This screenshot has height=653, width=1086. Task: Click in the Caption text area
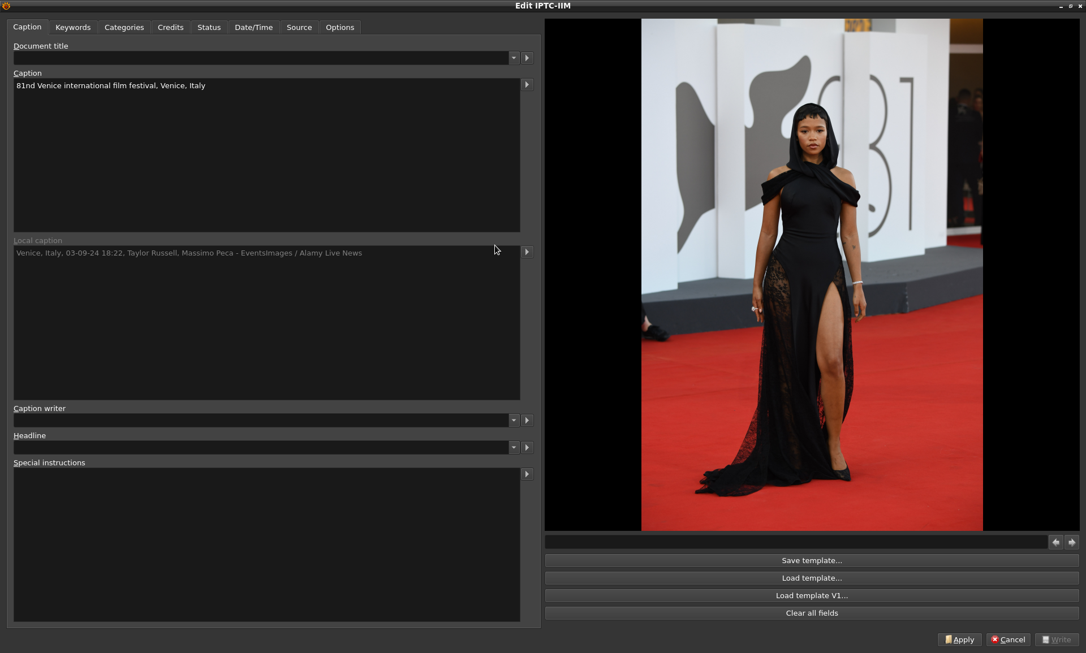266,155
